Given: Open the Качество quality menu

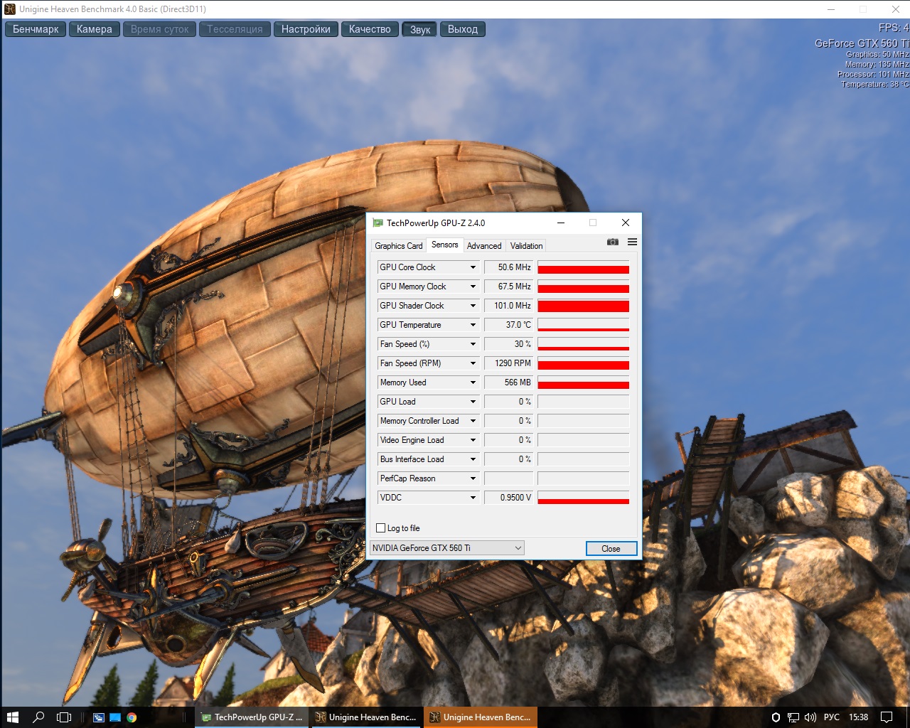Looking at the screenshot, I should coord(370,29).
